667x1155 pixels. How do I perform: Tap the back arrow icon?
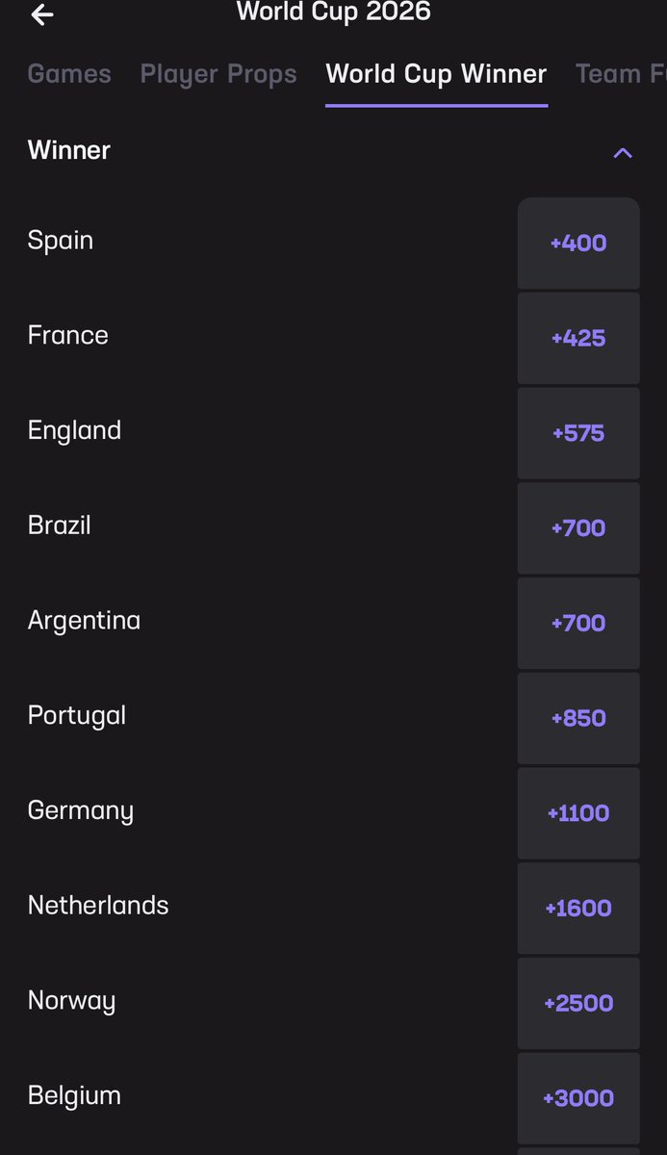[41, 13]
